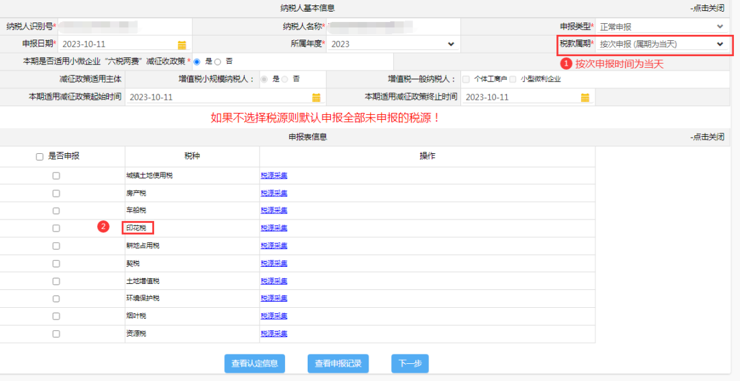Click the 查看认定信息 button
This screenshot has width=740, height=381.
pos(254,364)
